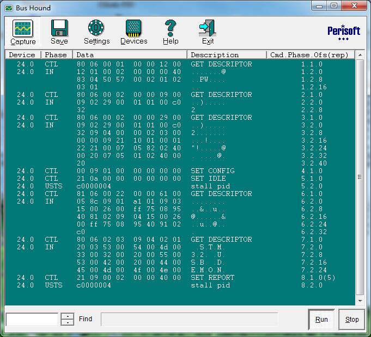Click command offset 6.2.32
Image resolution: width=371 pixels, height=337 pixels.
click(314, 232)
